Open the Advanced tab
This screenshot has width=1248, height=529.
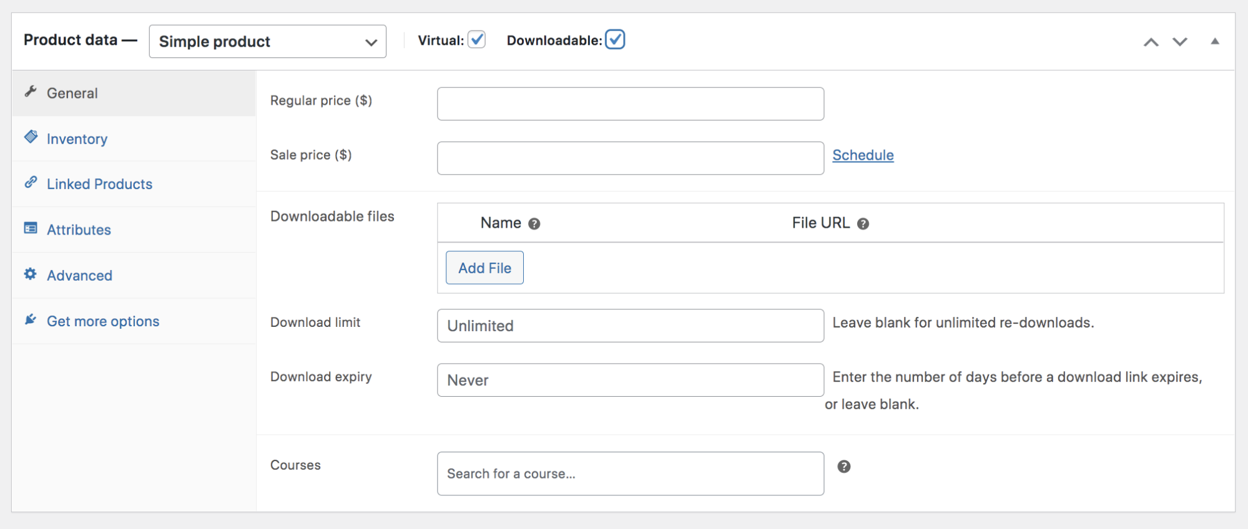(x=134, y=275)
